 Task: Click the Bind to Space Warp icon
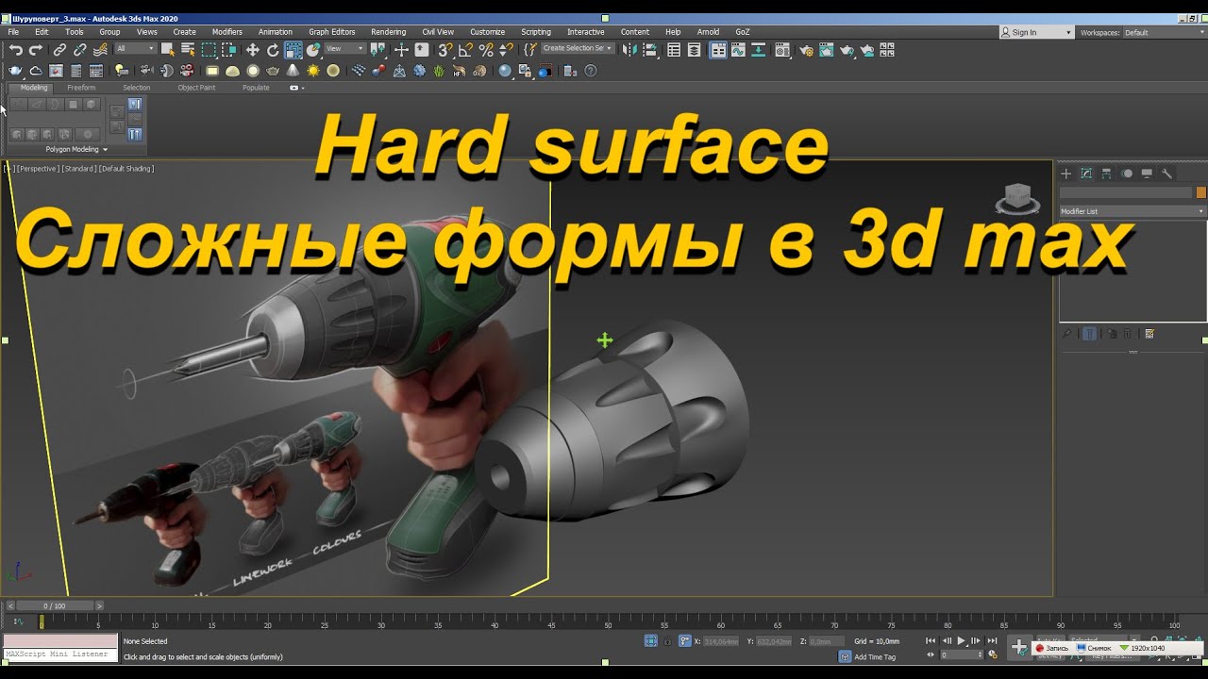coord(100,50)
